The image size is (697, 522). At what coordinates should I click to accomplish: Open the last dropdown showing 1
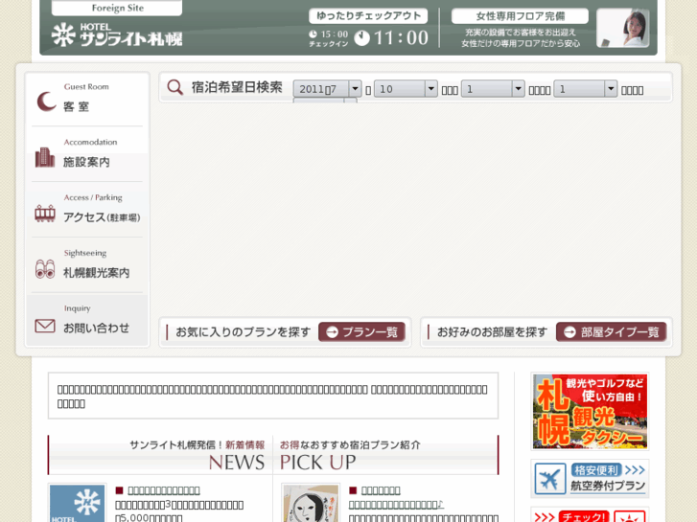point(586,89)
